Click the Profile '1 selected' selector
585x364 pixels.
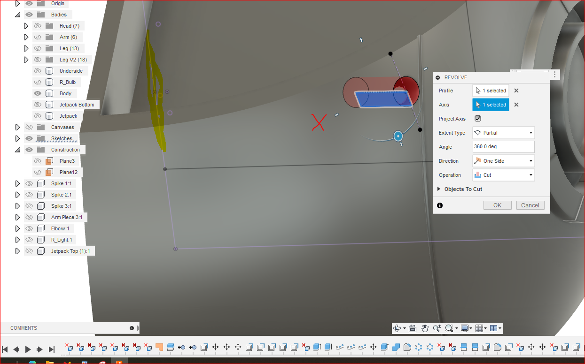click(x=491, y=91)
